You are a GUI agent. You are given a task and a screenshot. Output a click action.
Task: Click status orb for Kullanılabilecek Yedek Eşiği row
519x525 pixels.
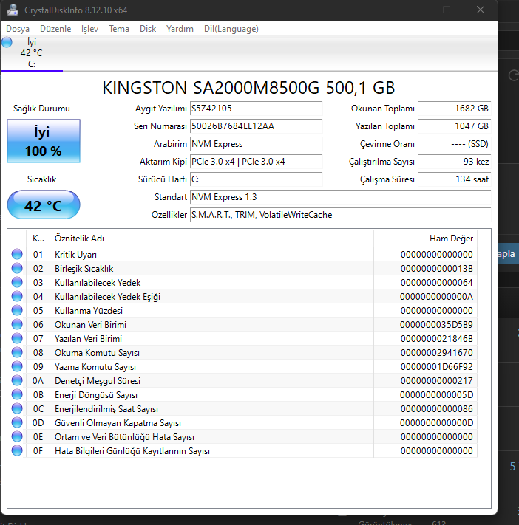[x=17, y=296]
